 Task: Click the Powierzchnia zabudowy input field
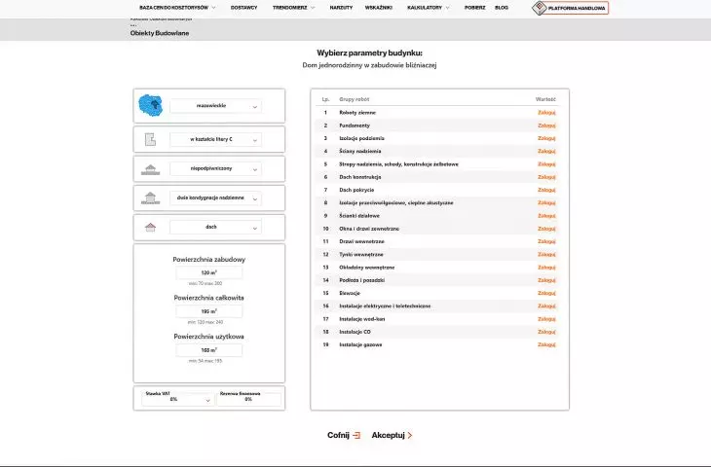(209, 272)
